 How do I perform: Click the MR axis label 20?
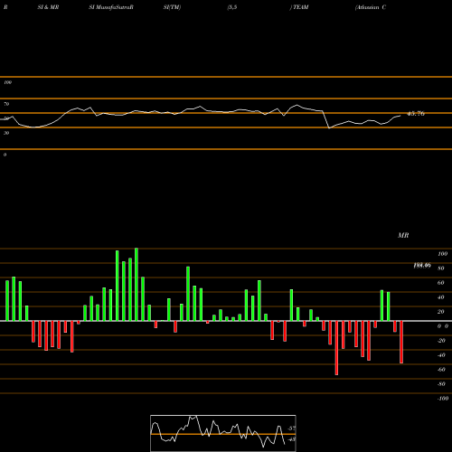coord(440,312)
